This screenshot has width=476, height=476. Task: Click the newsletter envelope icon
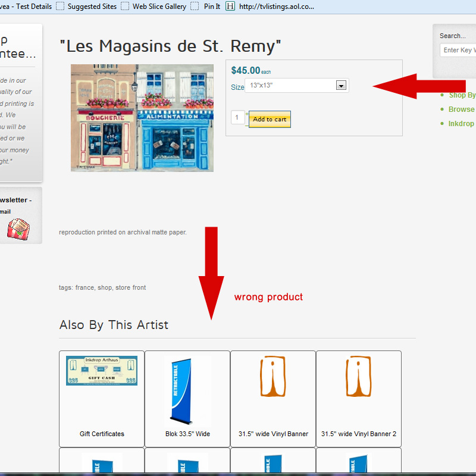point(18,229)
